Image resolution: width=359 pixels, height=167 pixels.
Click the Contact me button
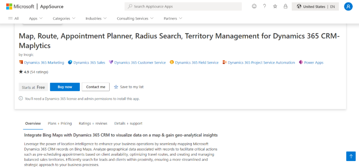pos(96,87)
